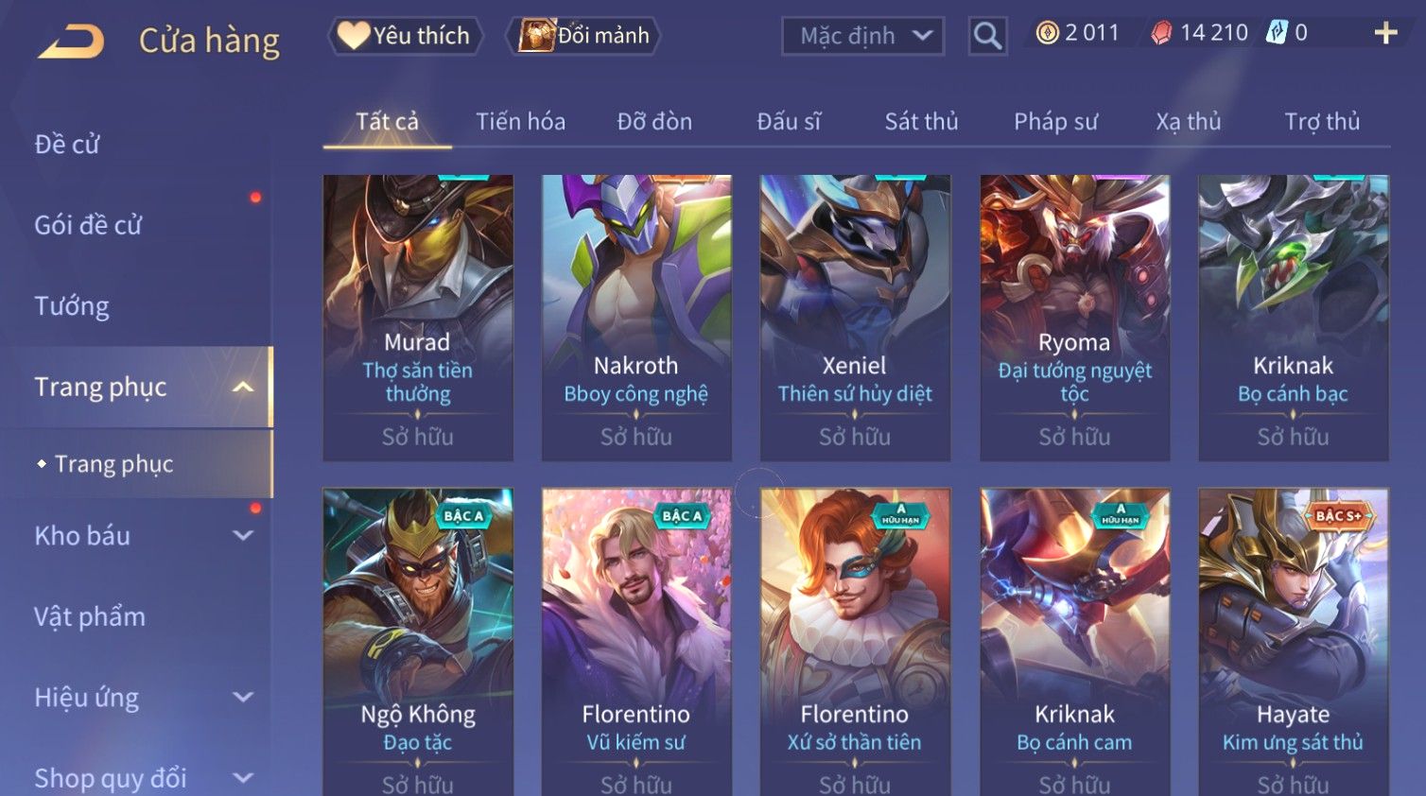
Task: Click the blue voucher currency icon
Action: pos(1277,33)
